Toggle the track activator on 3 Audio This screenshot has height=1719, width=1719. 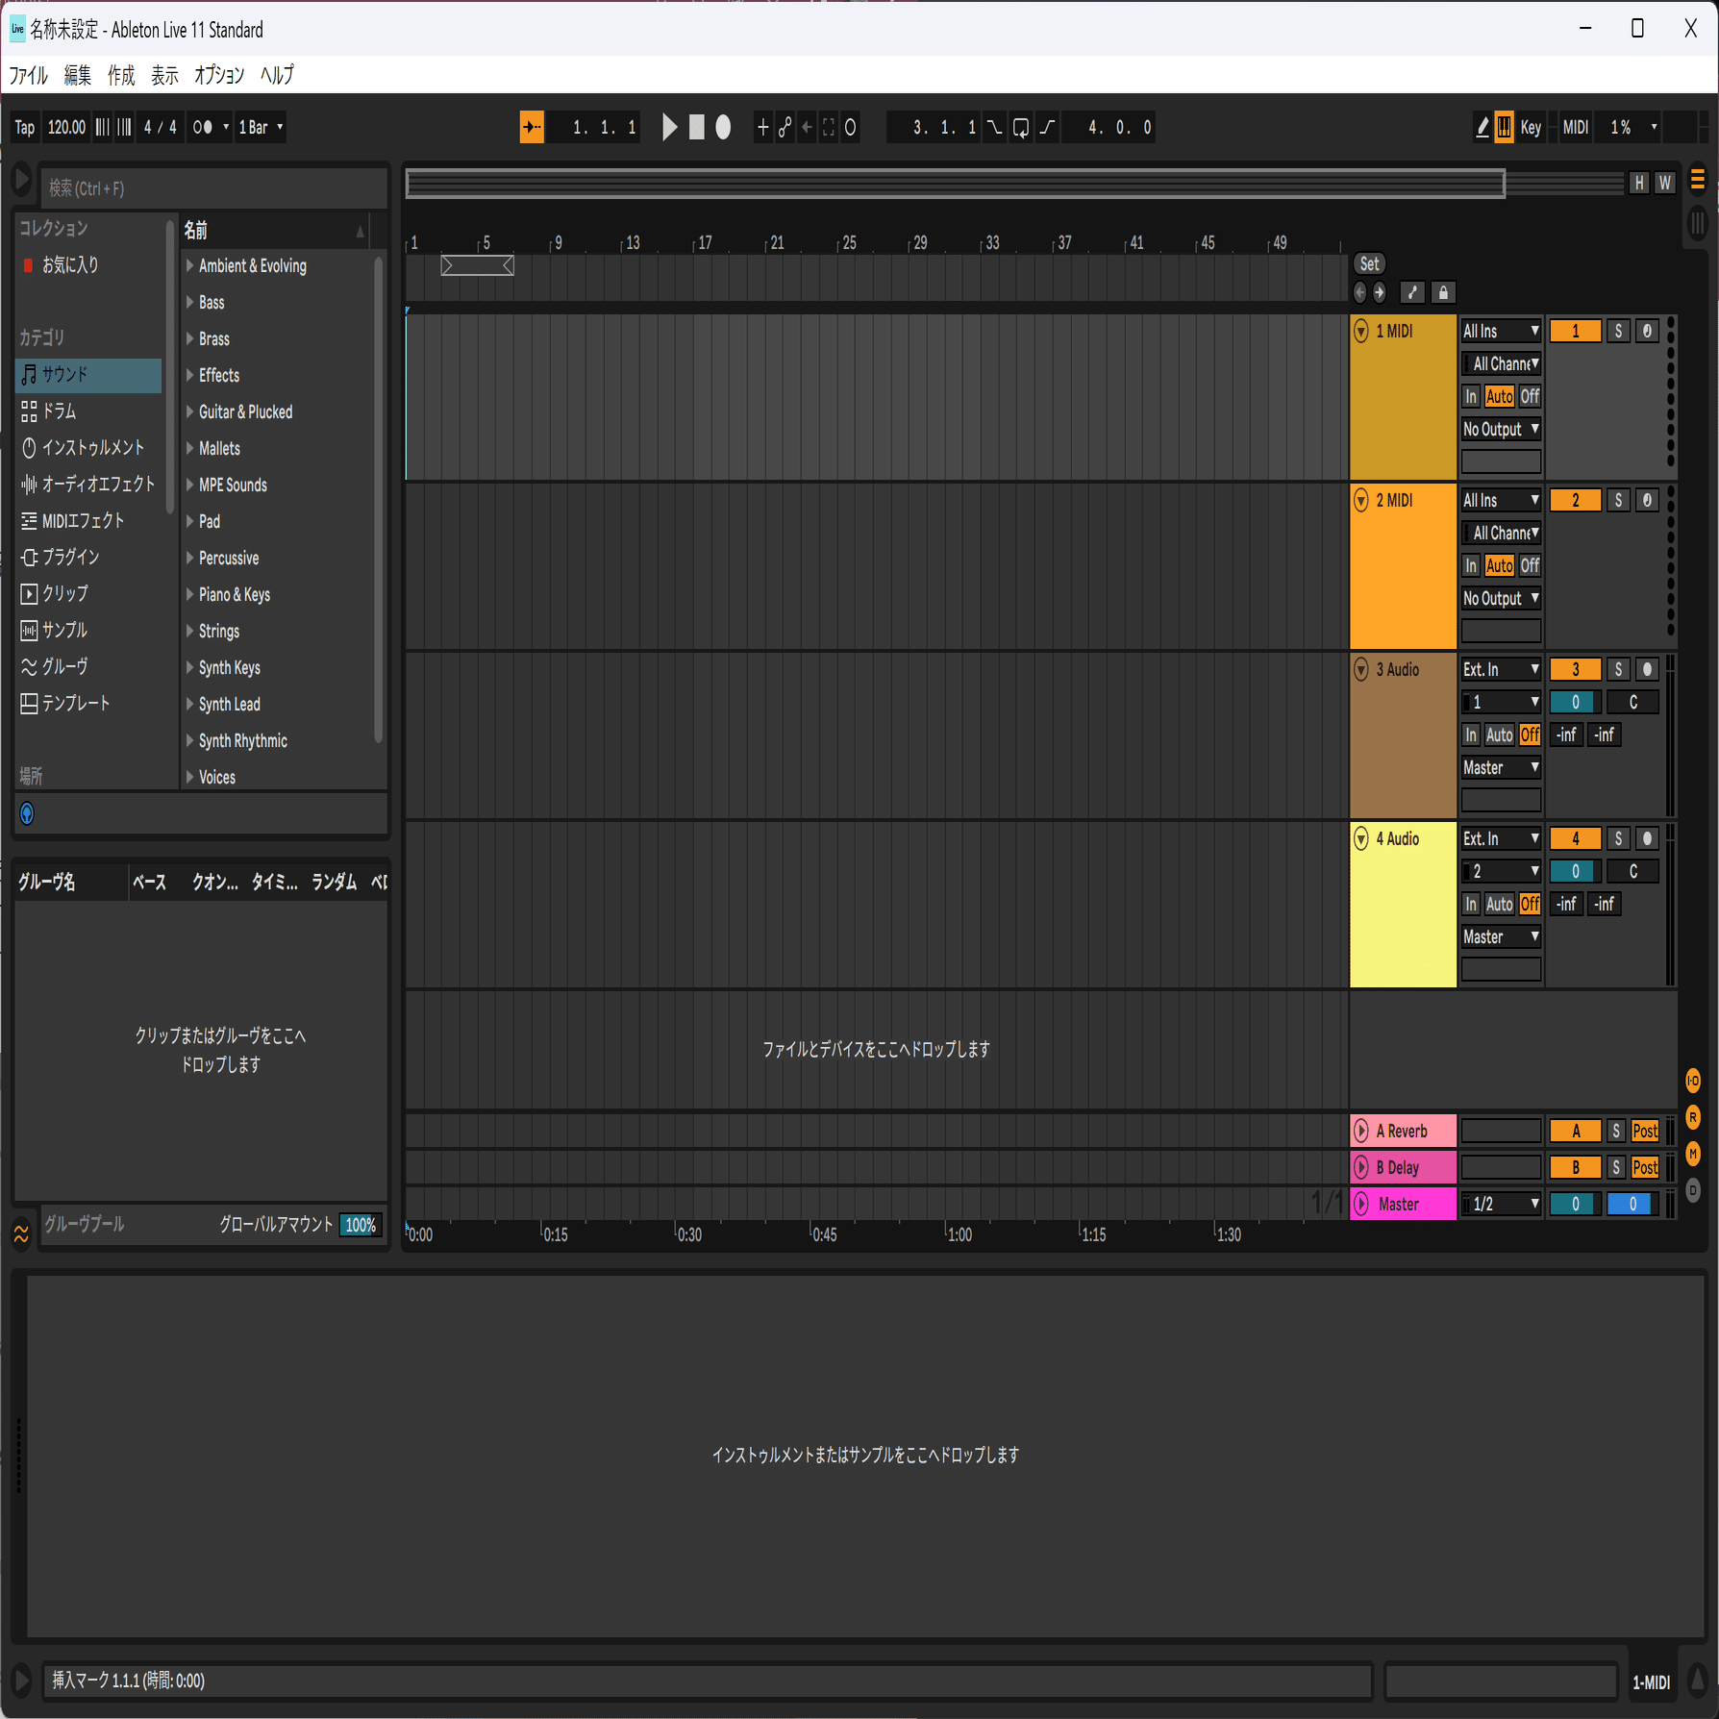1575,669
